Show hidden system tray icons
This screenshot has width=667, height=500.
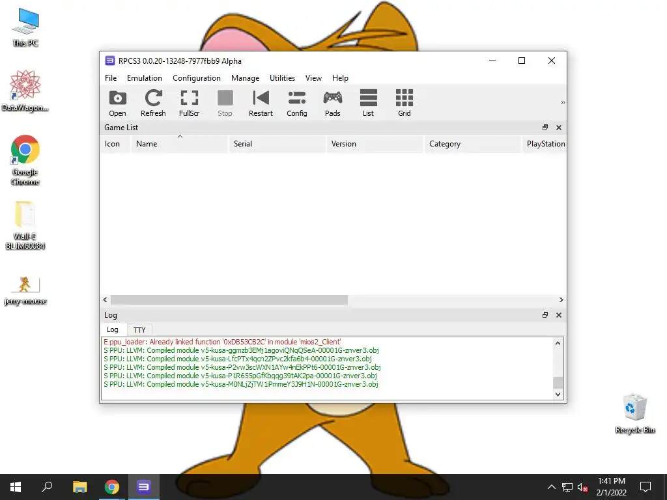point(551,487)
